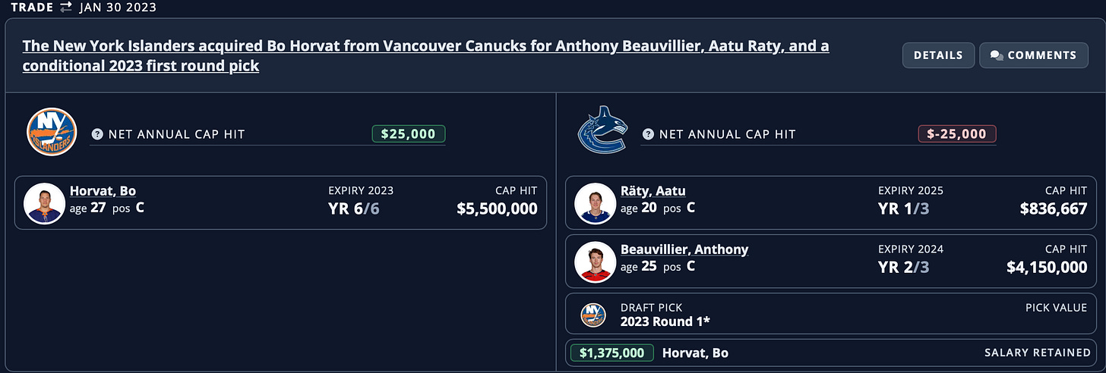Open Bo Horvat's player headshot

tap(44, 203)
